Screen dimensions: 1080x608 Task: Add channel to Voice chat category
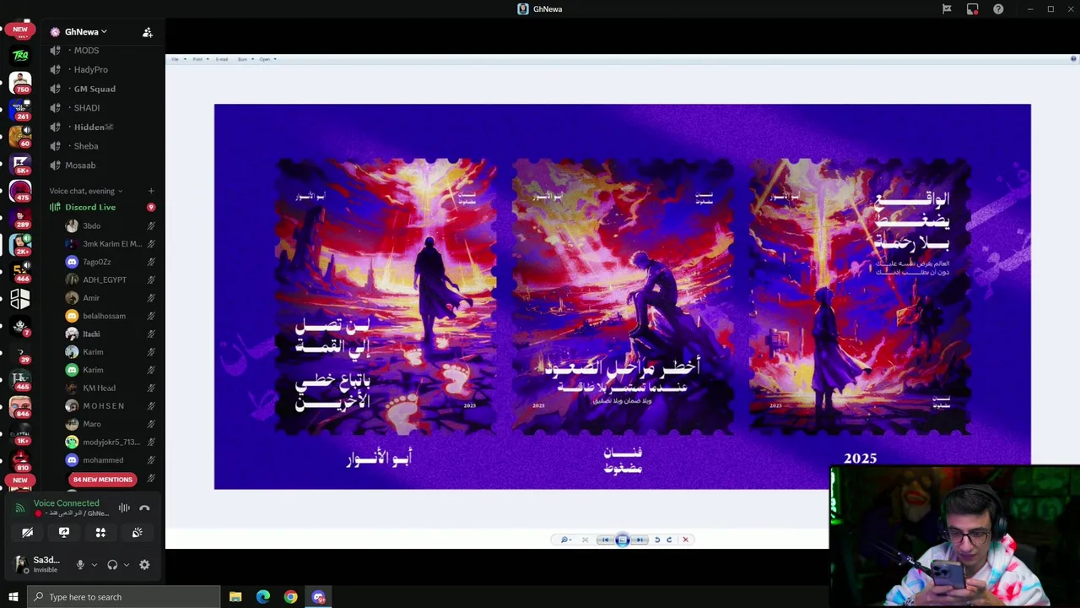coord(151,191)
